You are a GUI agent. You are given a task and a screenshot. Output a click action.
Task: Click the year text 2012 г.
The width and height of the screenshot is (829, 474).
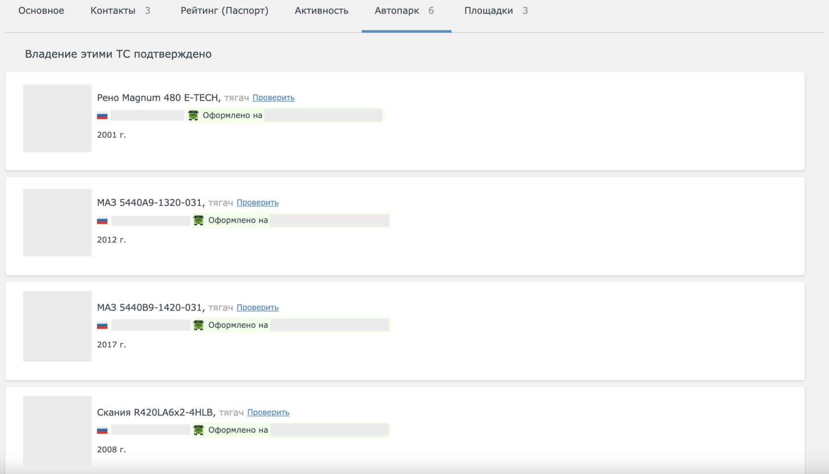point(112,239)
